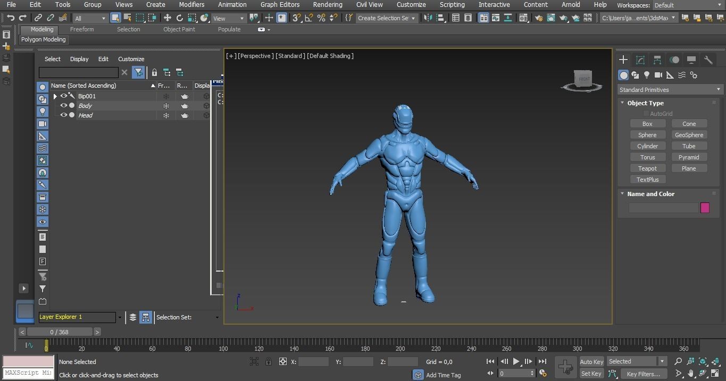Screen dimensions: 726x381
Task: Select the Helpers category icon in Create panel
Action: click(x=670, y=75)
